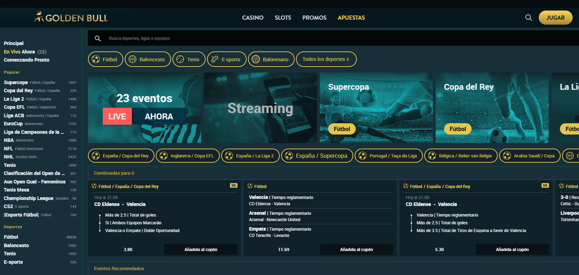Open CS2 E-sports in the sidebar
Viewport: 579px width, 275px height.
[40, 206]
